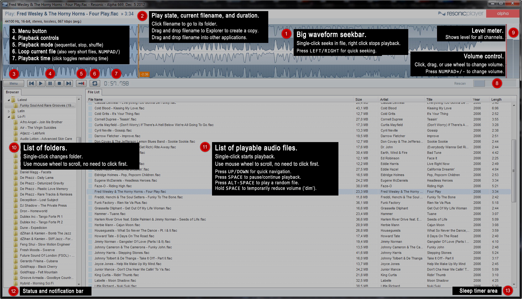Collapse the Latest folder tree node

(x=9, y=100)
